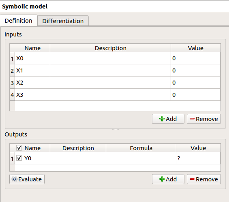Click the Value cell of X0
This screenshot has height=202, width=229.
click(x=195, y=58)
